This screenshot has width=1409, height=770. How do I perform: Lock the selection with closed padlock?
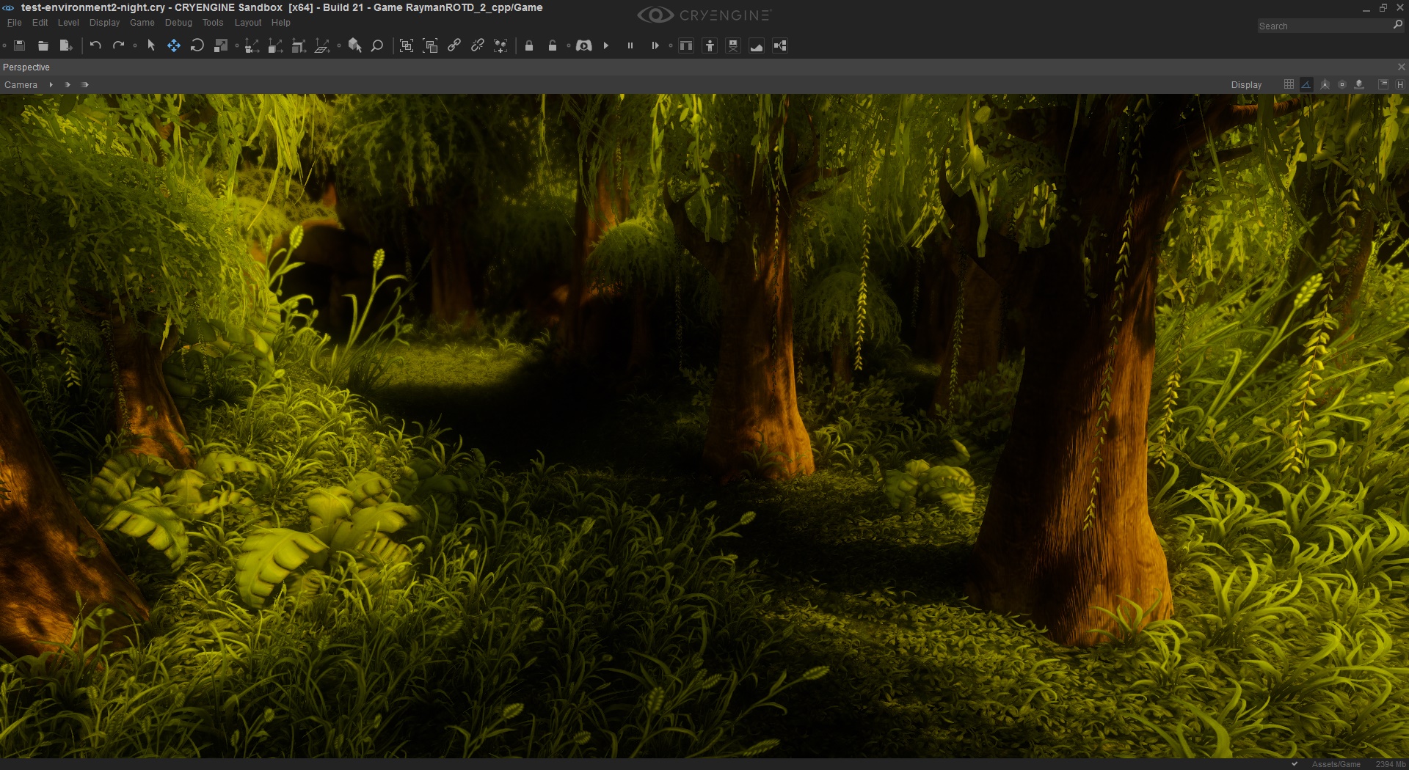[529, 45]
